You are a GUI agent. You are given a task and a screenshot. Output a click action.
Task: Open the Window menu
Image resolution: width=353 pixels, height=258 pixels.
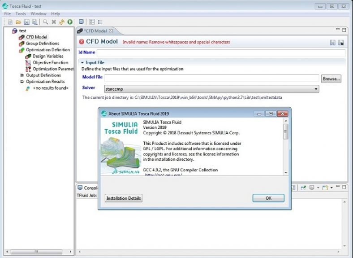tap(39, 14)
